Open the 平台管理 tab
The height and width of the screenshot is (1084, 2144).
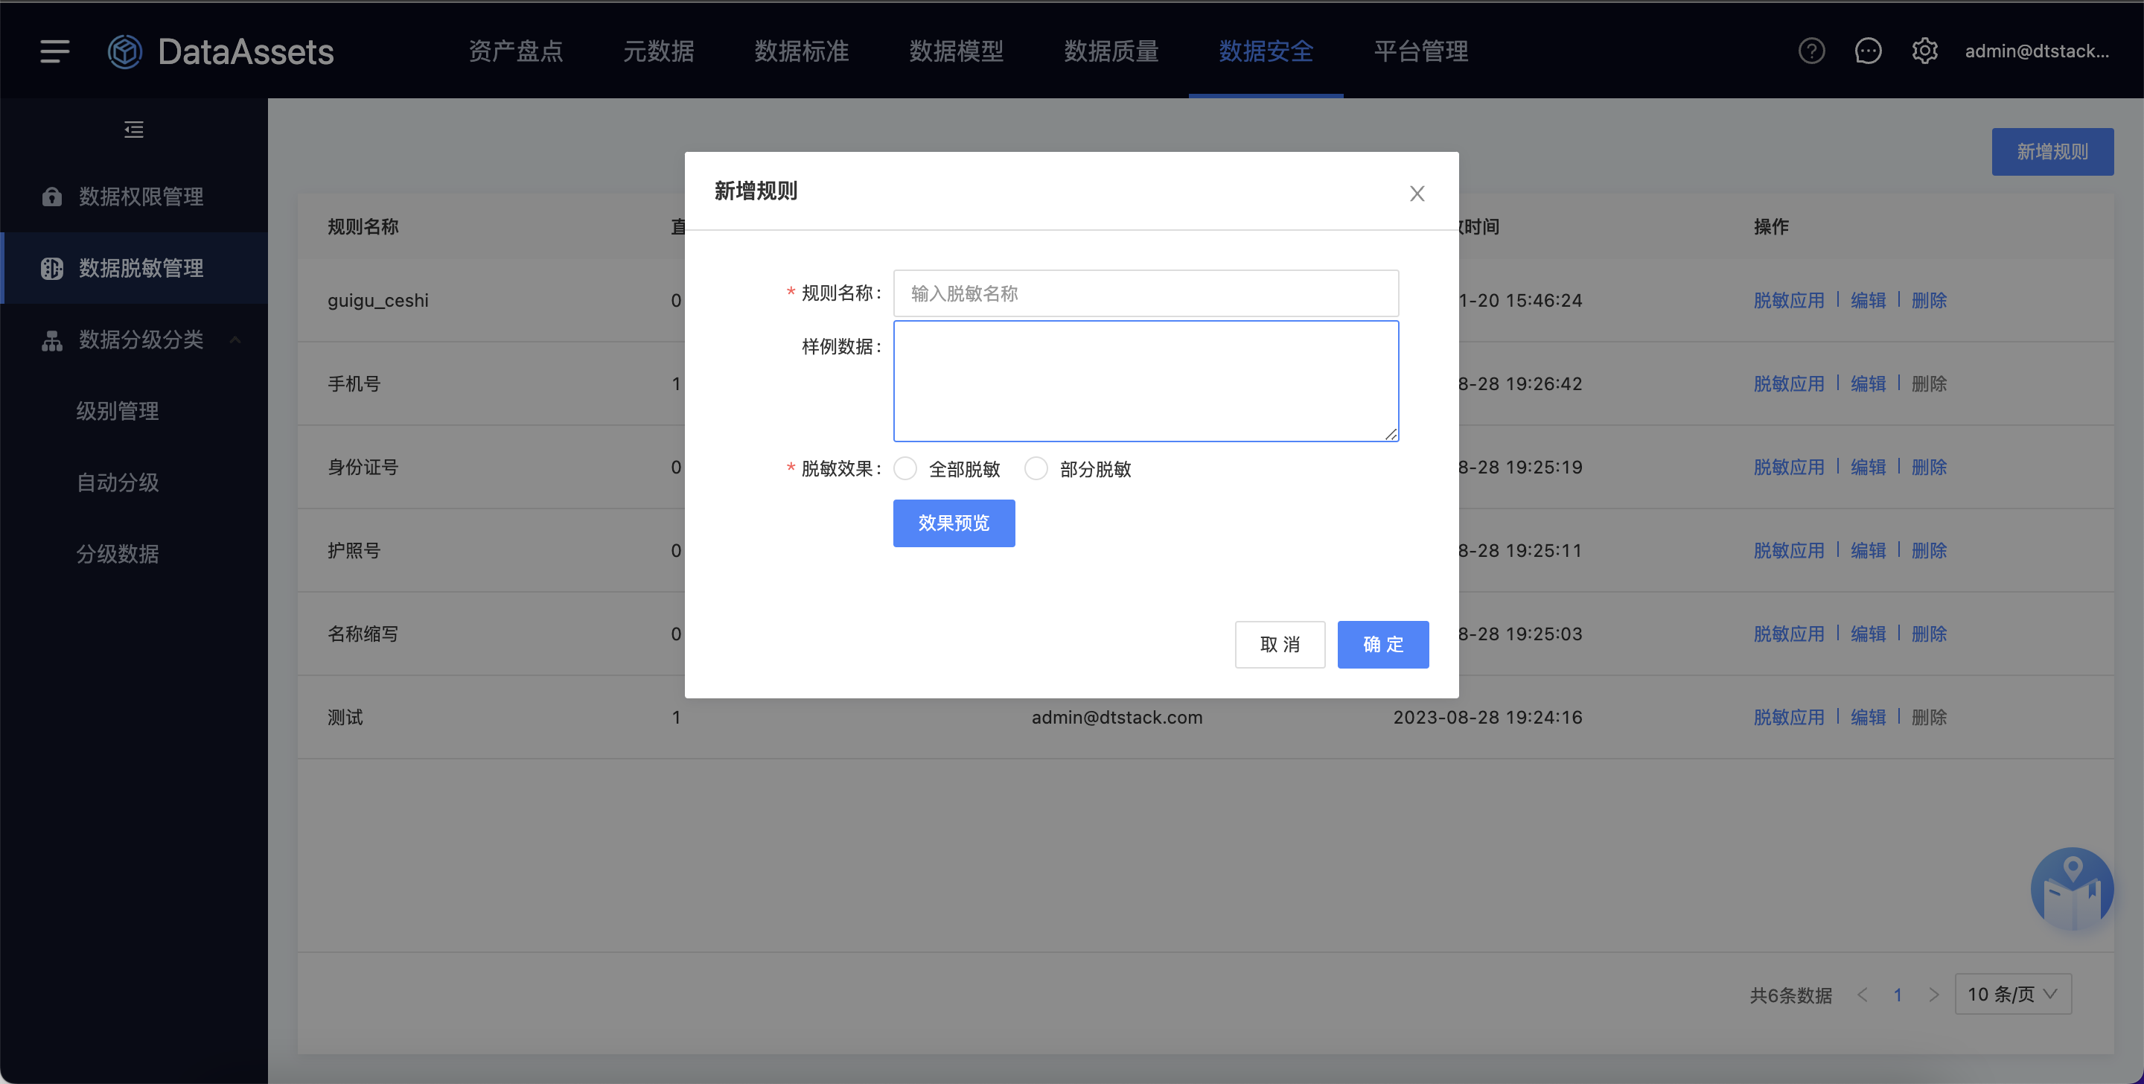tap(1420, 51)
